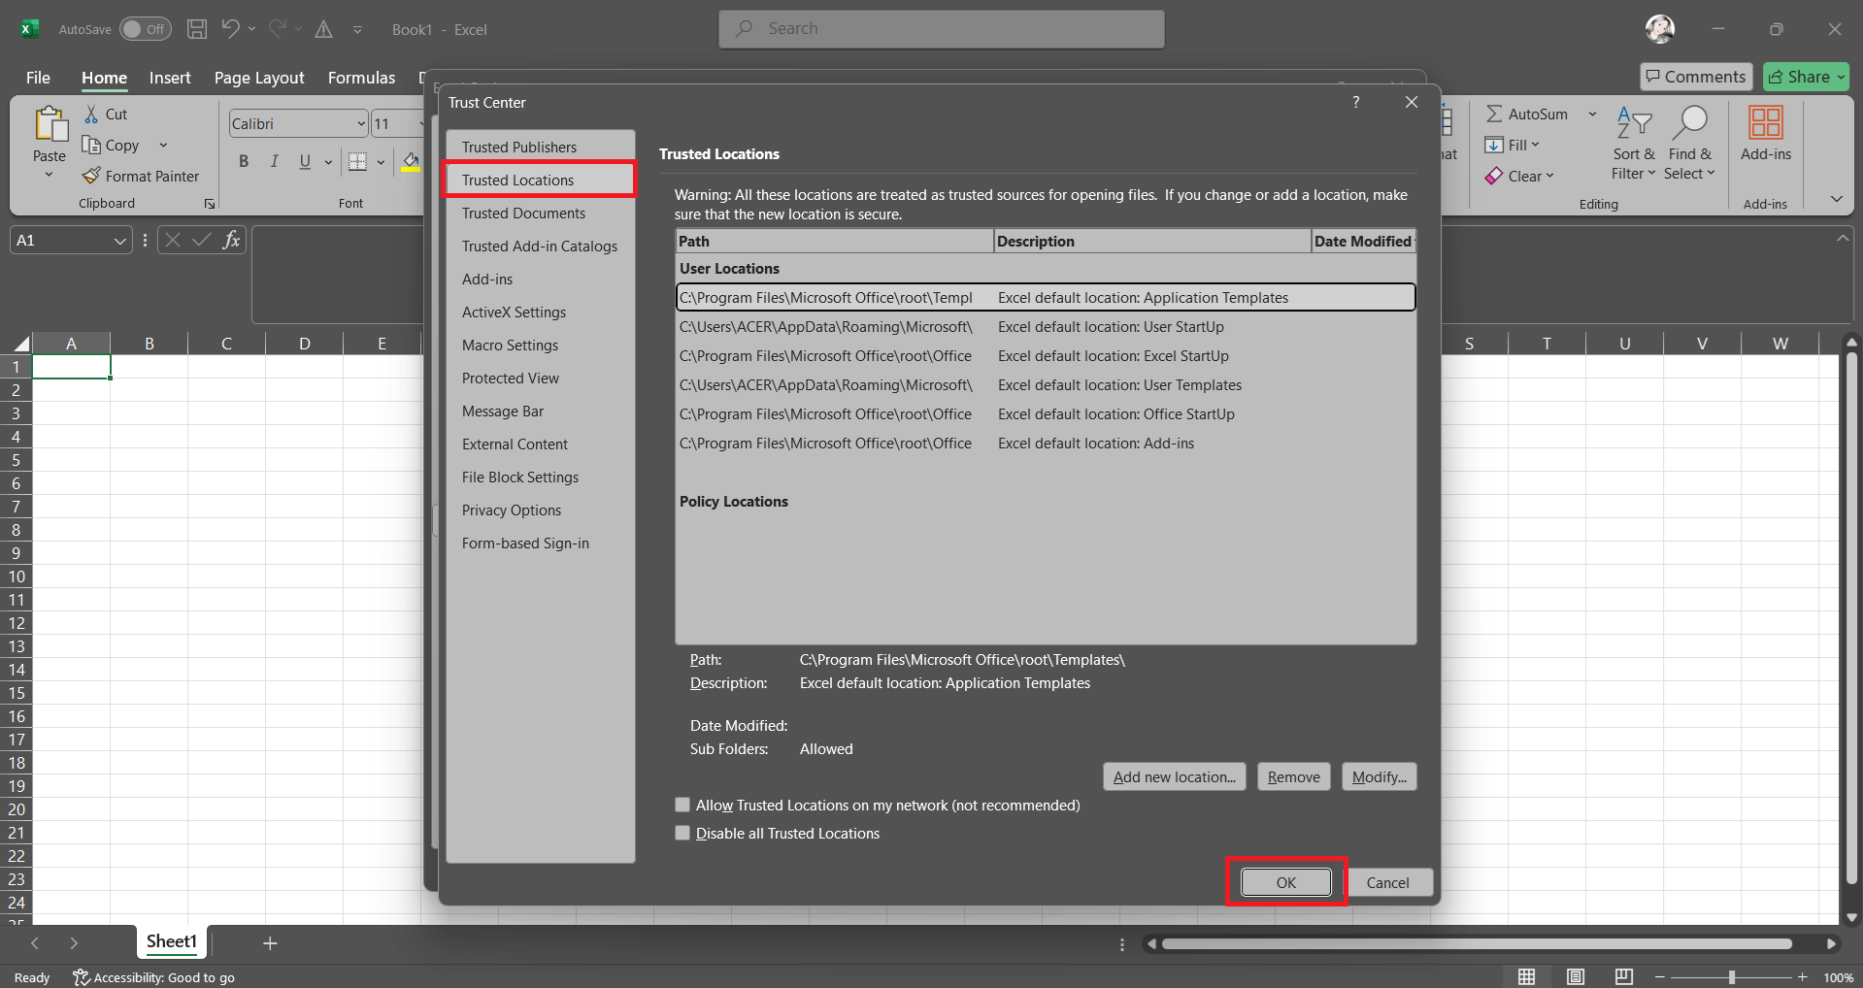Viewport: 1863px width, 988px height.
Task: Click Format Painter brush icon
Action: [x=91, y=176]
